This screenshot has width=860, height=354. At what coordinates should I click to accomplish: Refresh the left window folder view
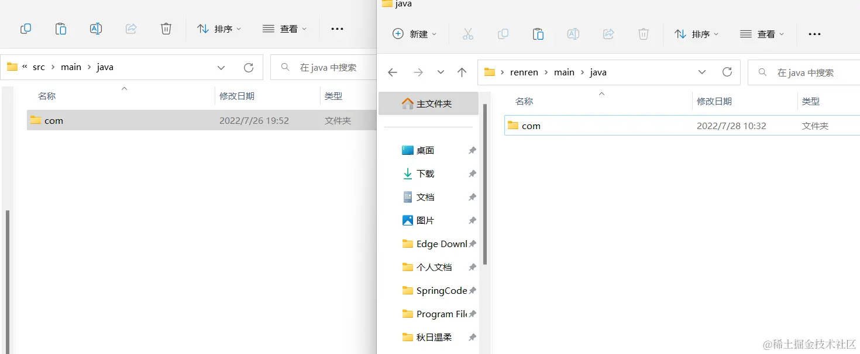tap(249, 68)
